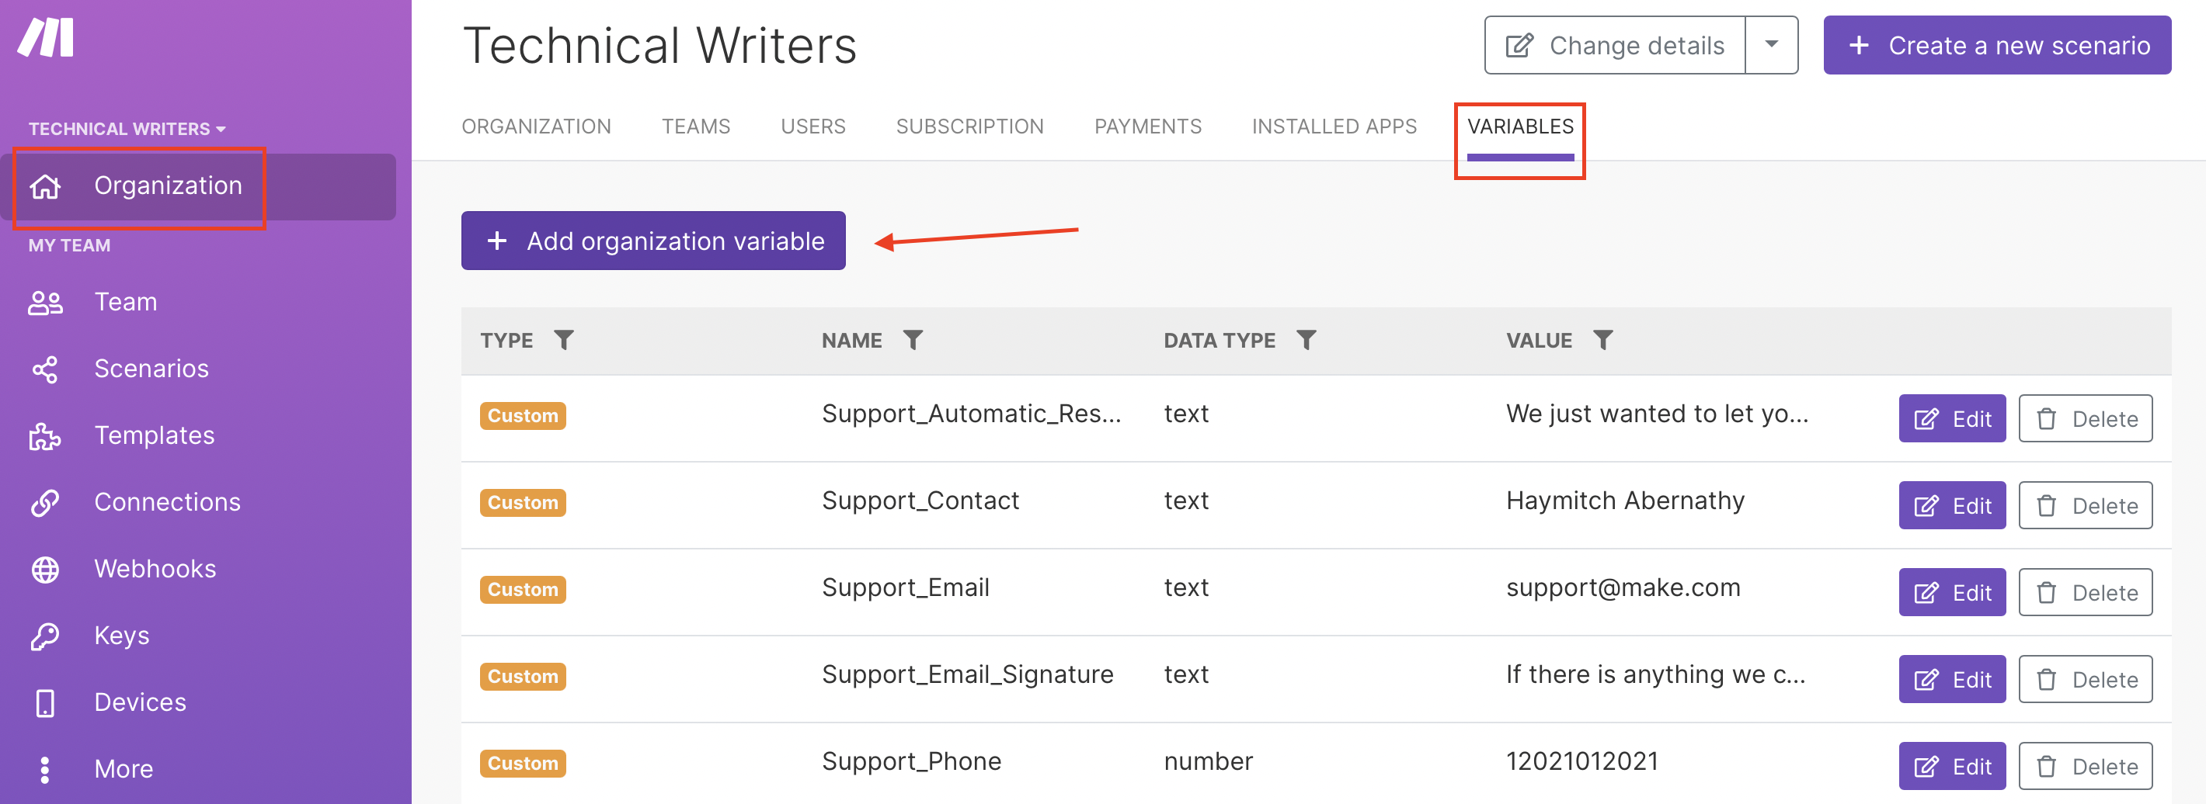The width and height of the screenshot is (2206, 804).
Task: Click Custom badge in Support_Email row
Action: point(523,590)
